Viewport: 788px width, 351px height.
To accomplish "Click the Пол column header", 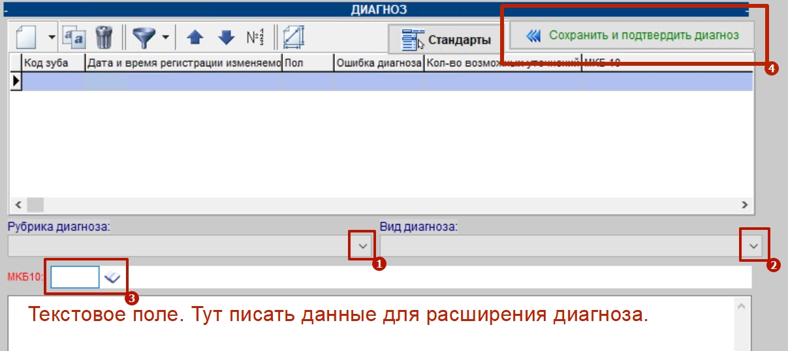I will coord(308,63).
